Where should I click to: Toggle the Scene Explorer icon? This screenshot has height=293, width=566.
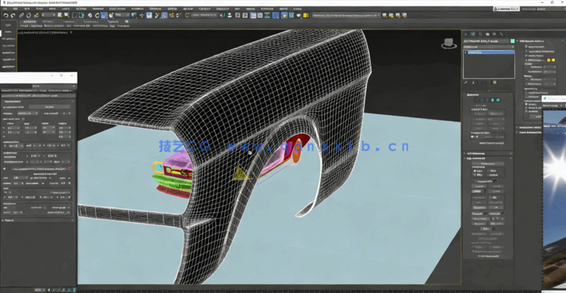[x=238, y=15]
